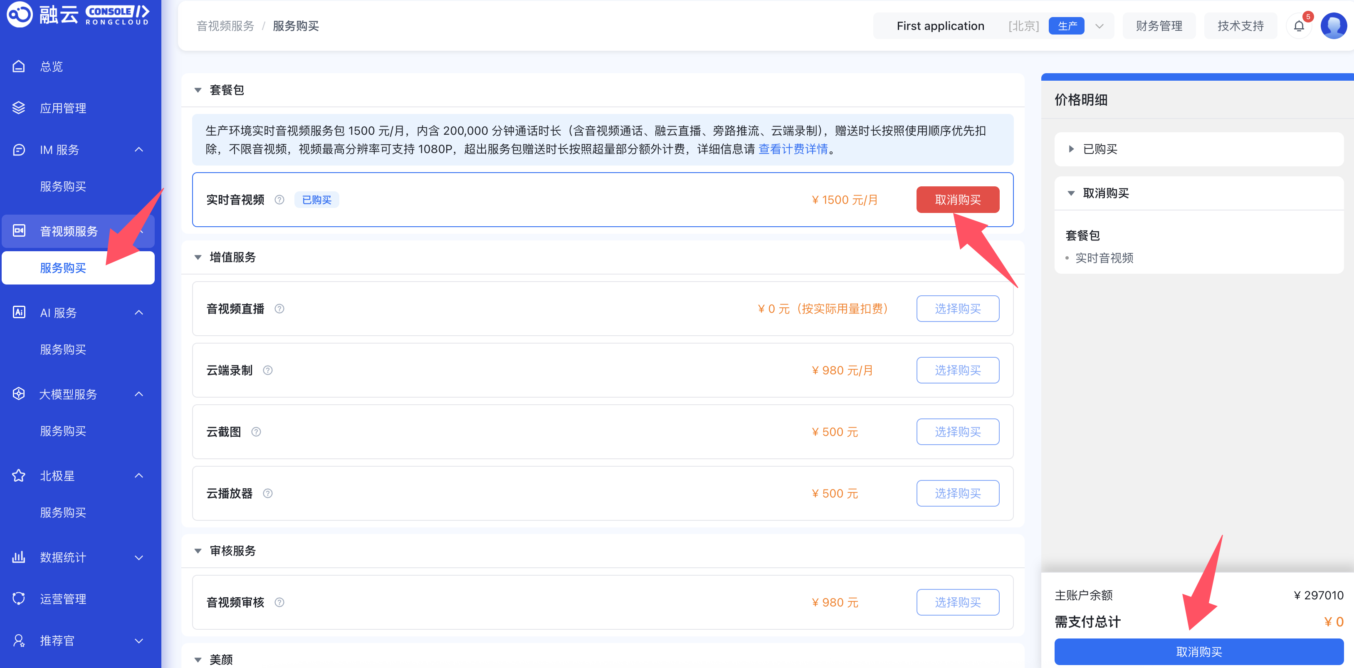The width and height of the screenshot is (1354, 668).
Task: Click help icon next to 云端录制
Action: (267, 370)
